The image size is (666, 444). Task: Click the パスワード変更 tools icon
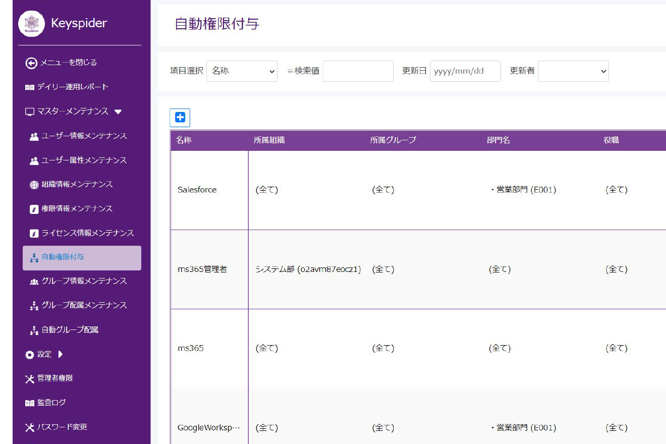(x=30, y=427)
